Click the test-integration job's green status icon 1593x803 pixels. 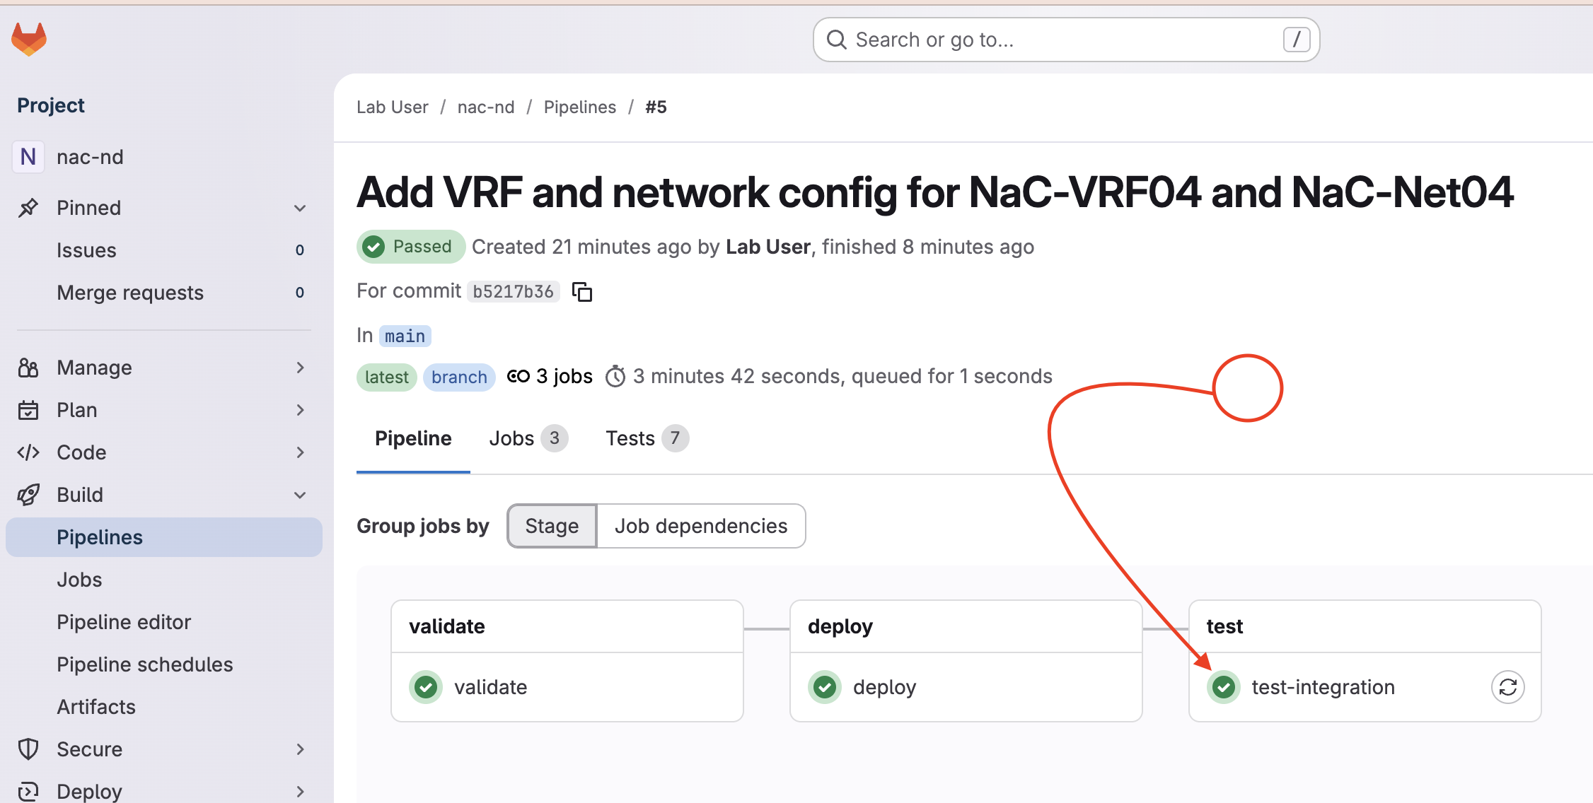click(1224, 687)
